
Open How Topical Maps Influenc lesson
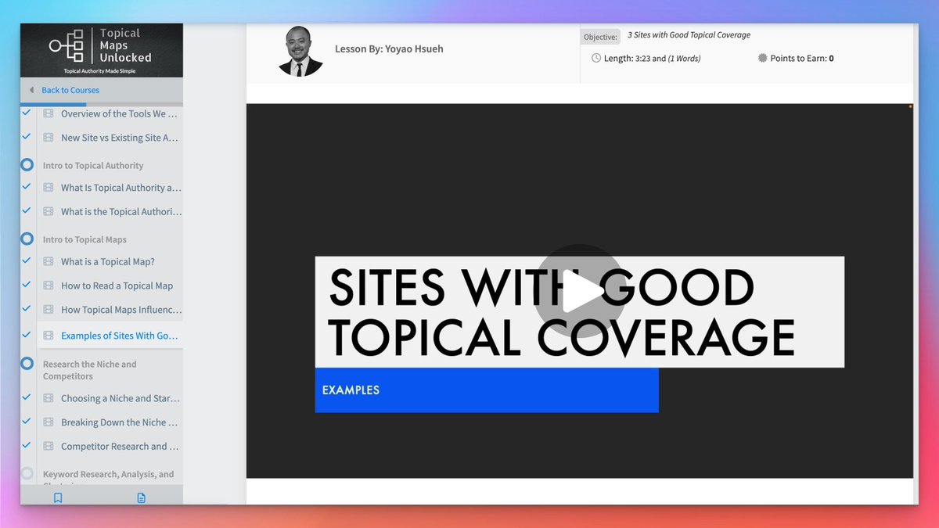121,310
